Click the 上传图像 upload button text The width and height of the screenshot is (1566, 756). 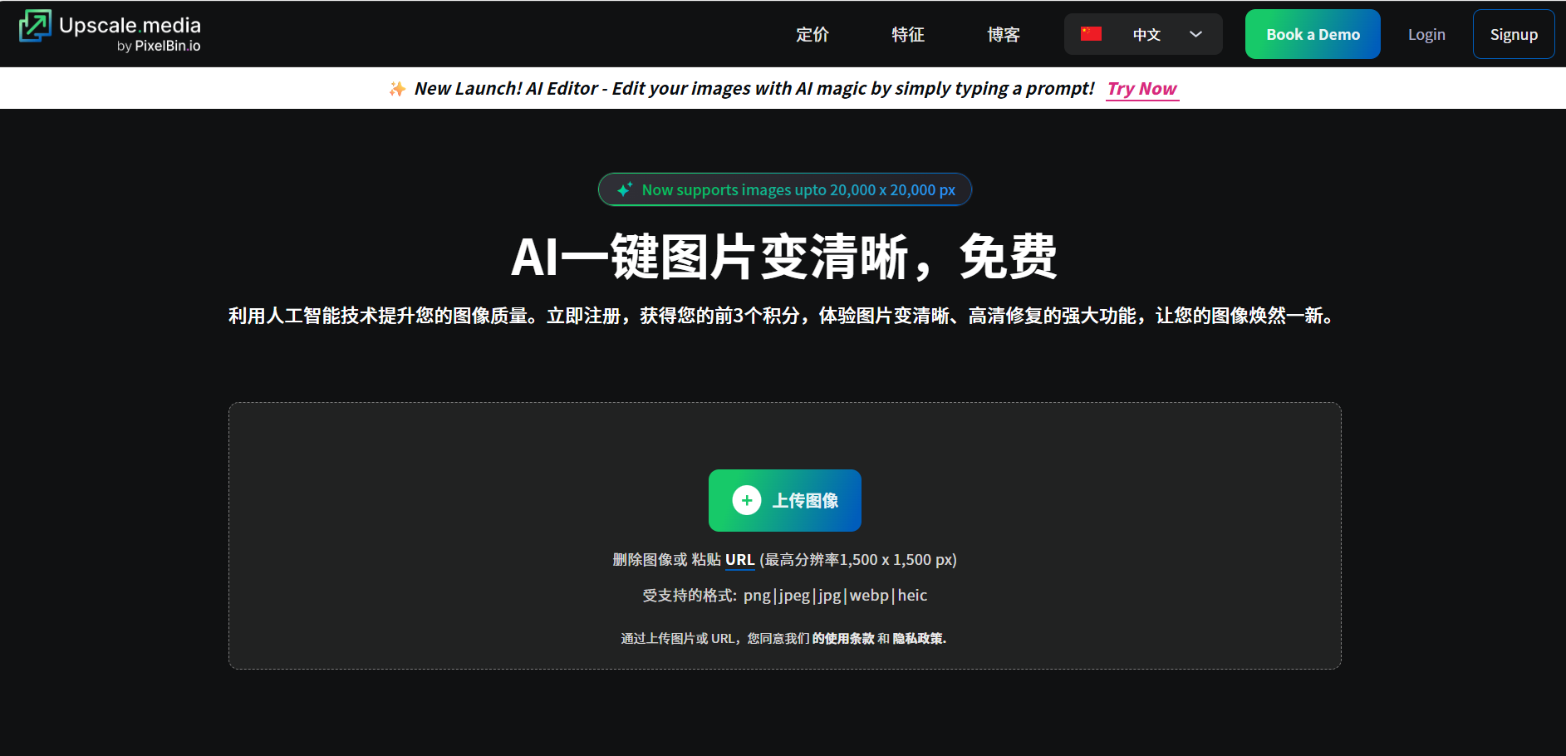point(805,501)
